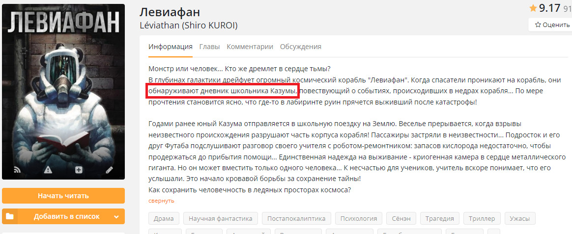Open the Обсуждения tab
The width and height of the screenshot is (572, 234).
pyautogui.click(x=300, y=47)
